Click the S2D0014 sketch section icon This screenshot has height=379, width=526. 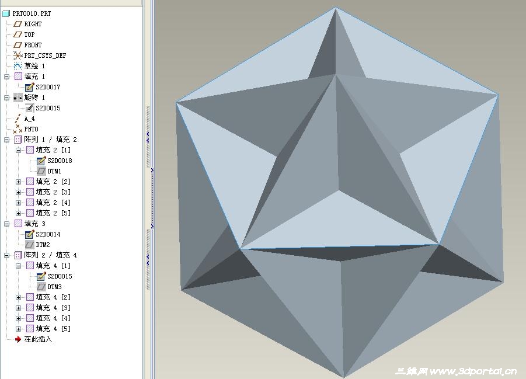(30, 234)
